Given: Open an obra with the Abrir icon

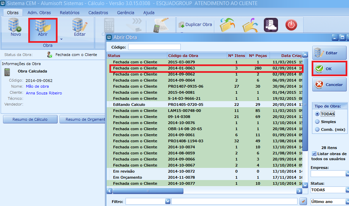Looking at the screenshot, I should click(42, 27).
